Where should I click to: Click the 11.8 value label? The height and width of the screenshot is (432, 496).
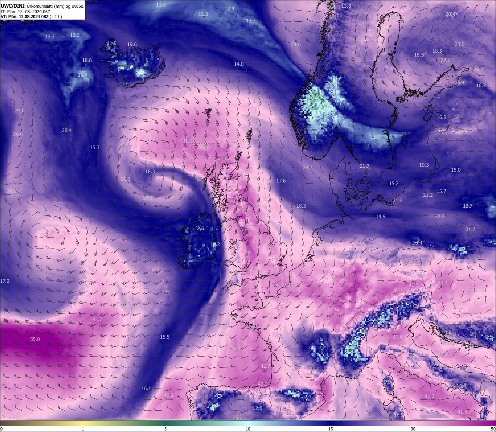coord(161,5)
